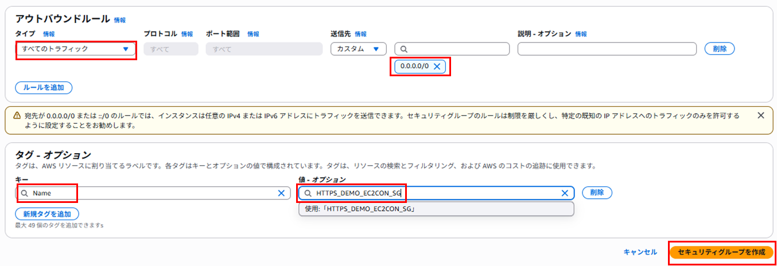Click the 値 field with HTTPS_DEMO_EC2CON_SG
The image size is (777, 266).
pyautogui.click(x=437, y=193)
